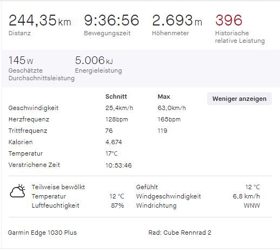Image resolution: width=280 pixels, height=251 pixels.
Task: Select the Luftfeuchtigkeit 87% reading
Action: pyautogui.click(x=117, y=205)
